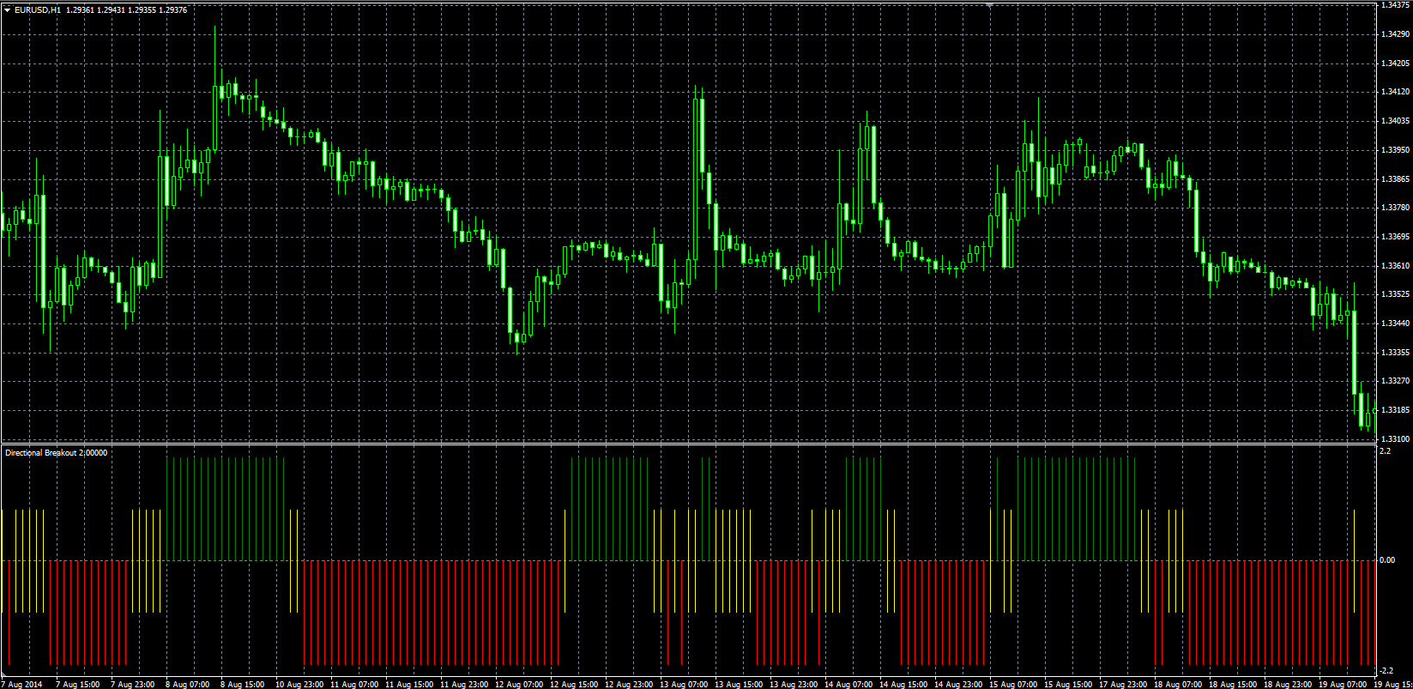Click the 1.33355 price axis label
This screenshot has height=689, width=1413.
1395,353
